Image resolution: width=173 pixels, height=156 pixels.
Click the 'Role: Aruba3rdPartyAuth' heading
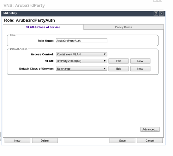(29, 20)
